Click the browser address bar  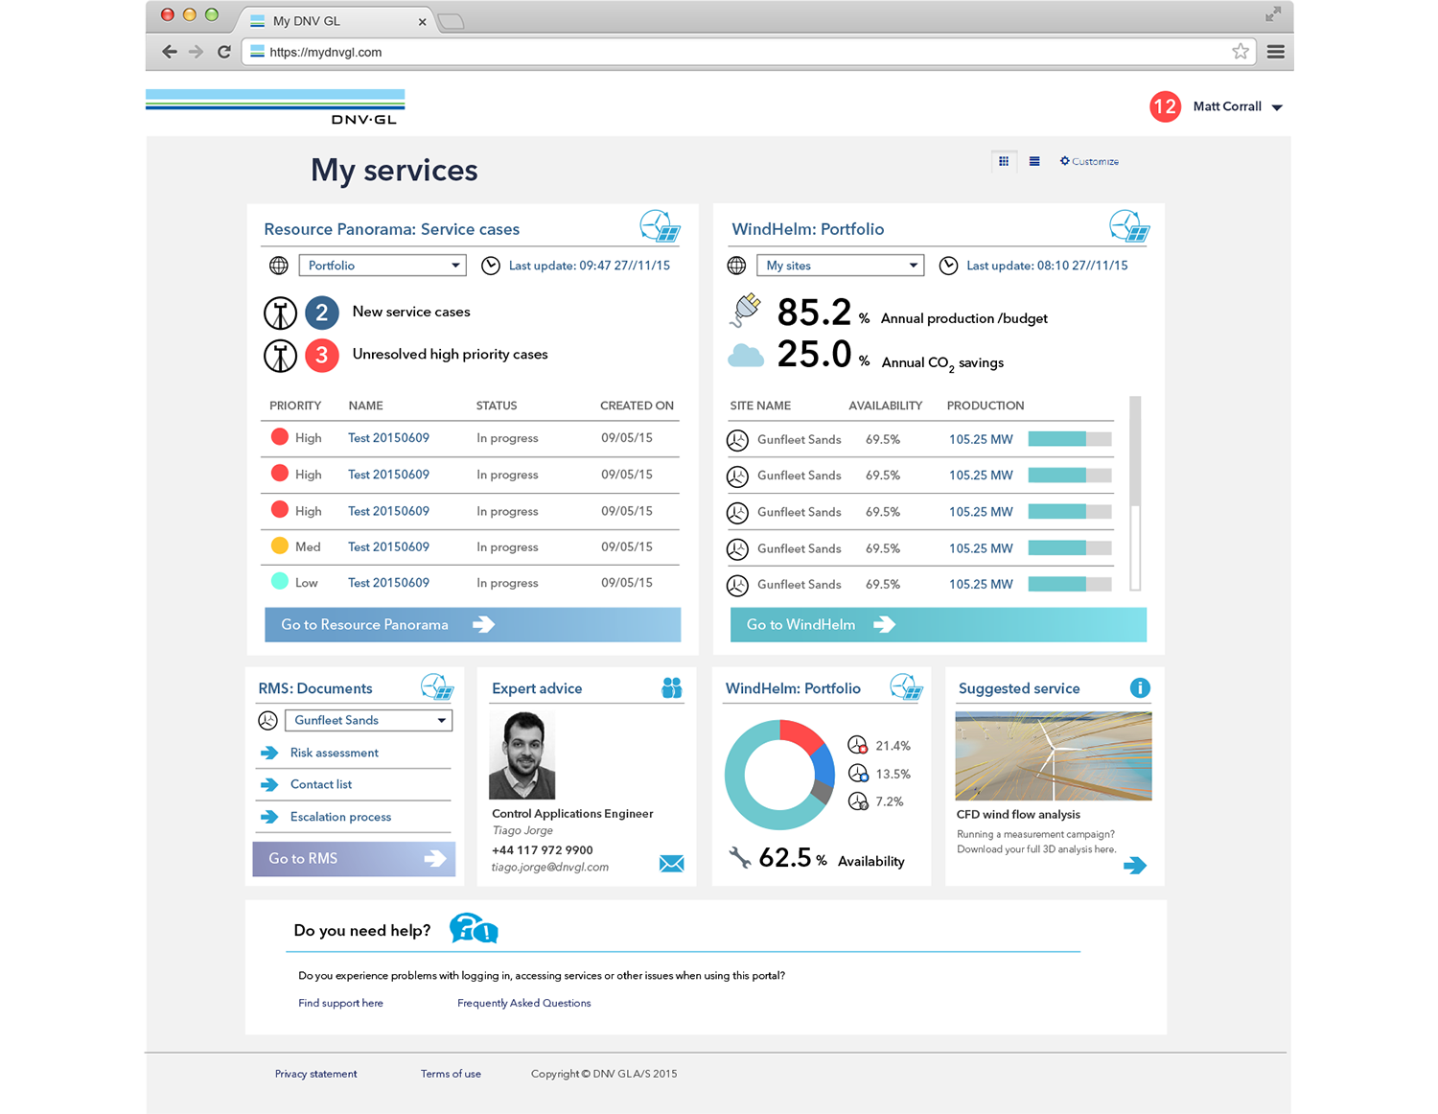(x=749, y=52)
